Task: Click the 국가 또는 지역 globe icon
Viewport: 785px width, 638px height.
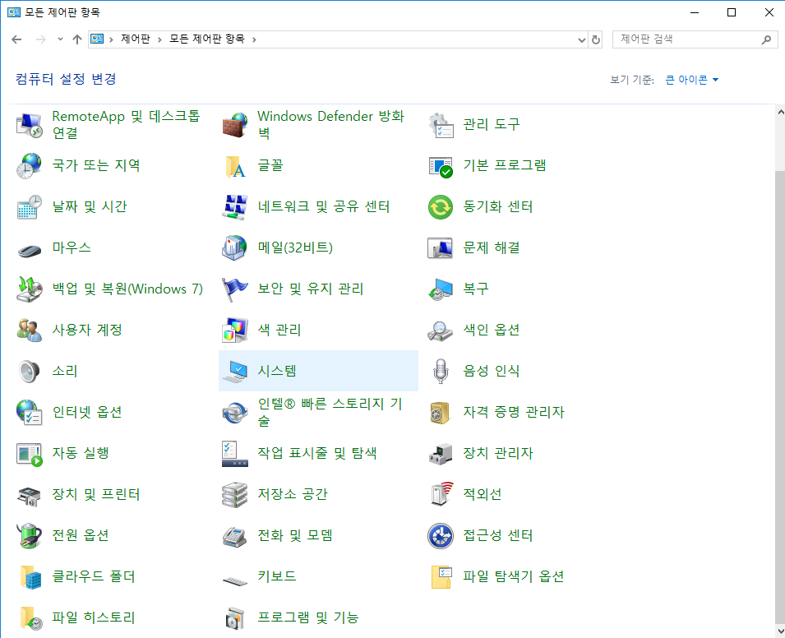Action: pyautogui.click(x=30, y=166)
